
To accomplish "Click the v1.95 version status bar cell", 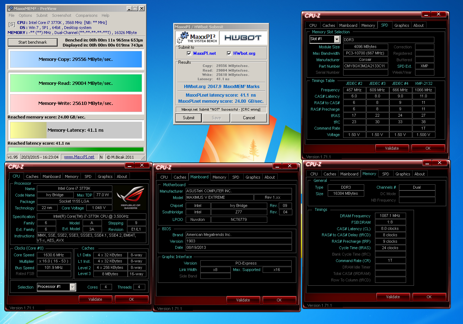I will pyautogui.click(x=13, y=157).
